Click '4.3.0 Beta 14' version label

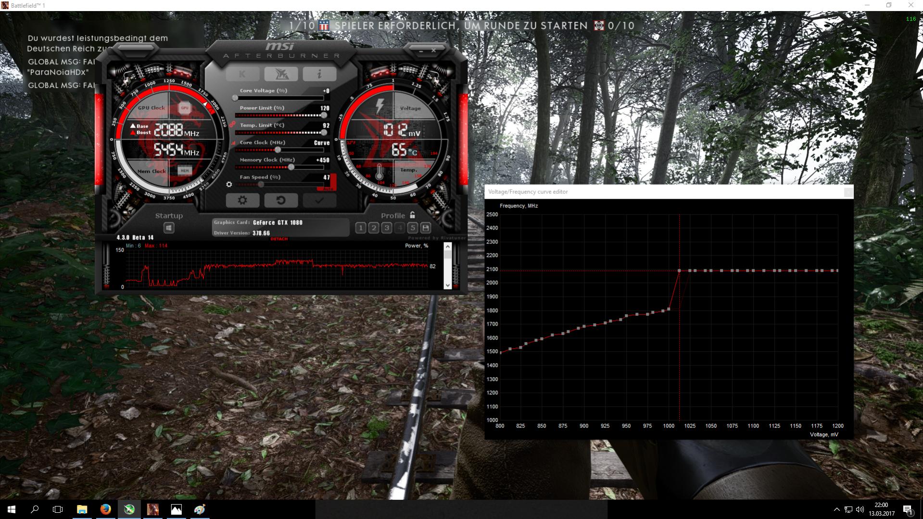point(135,238)
